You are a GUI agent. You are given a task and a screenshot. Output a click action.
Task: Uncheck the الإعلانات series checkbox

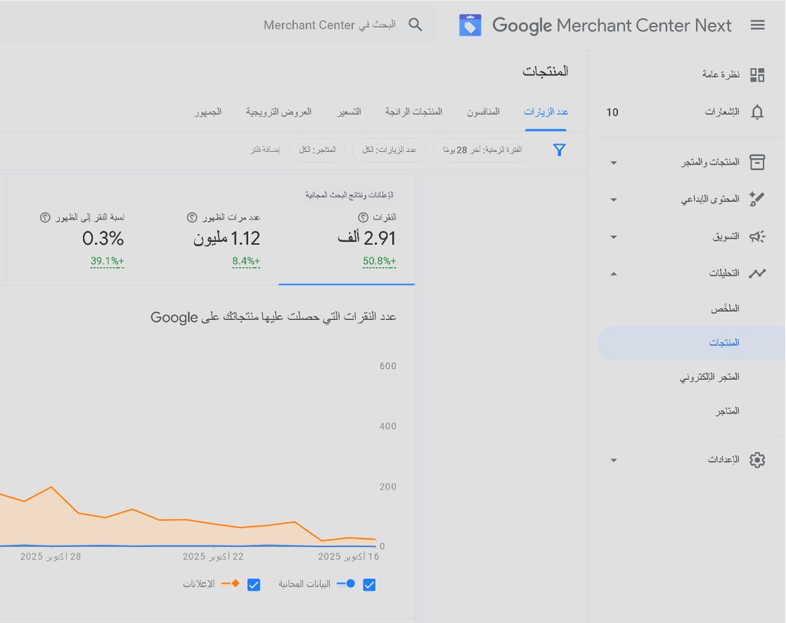click(x=253, y=585)
